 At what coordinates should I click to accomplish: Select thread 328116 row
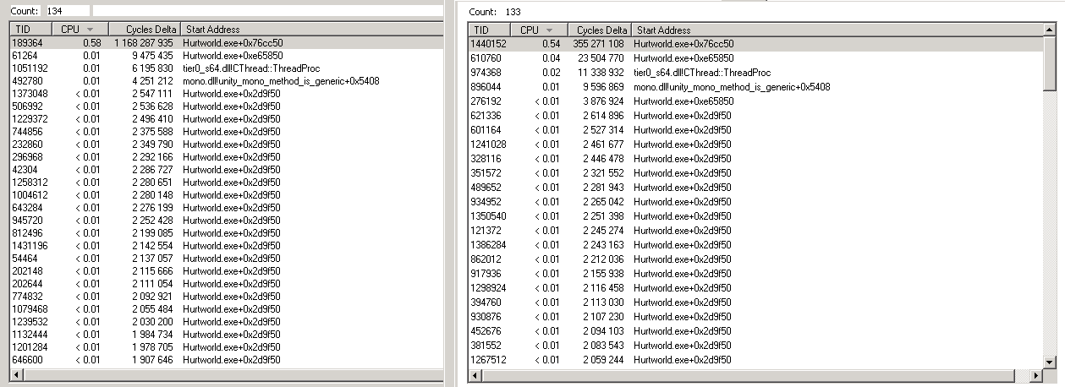pyautogui.click(x=755, y=158)
